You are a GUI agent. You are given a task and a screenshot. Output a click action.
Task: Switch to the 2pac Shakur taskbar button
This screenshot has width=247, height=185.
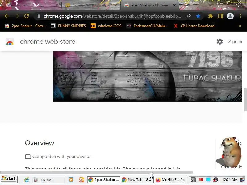click(103, 180)
